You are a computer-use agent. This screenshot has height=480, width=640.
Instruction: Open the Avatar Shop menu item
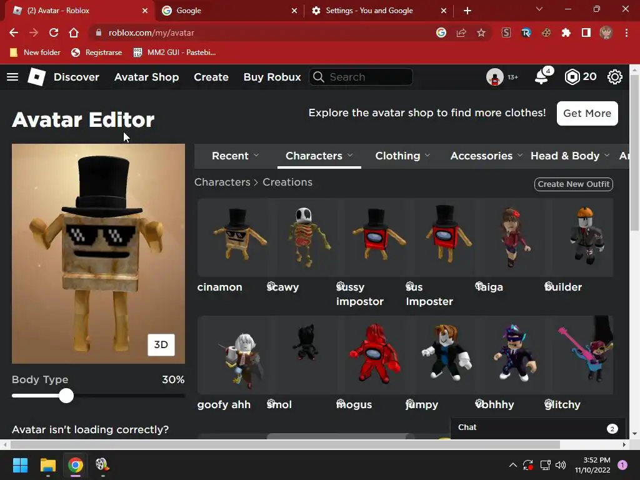pyautogui.click(x=146, y=77)
